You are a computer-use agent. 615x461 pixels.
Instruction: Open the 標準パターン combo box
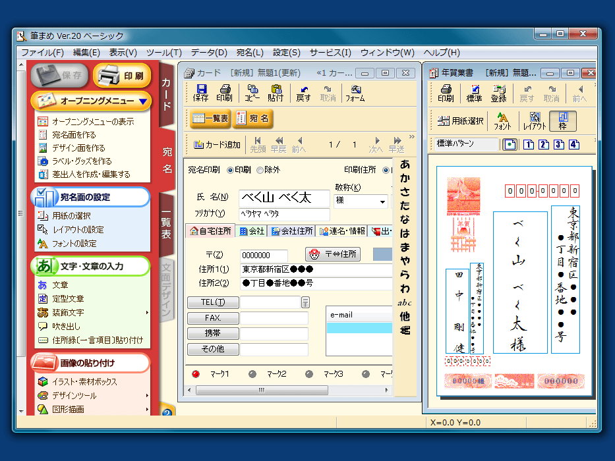point(466,144)
